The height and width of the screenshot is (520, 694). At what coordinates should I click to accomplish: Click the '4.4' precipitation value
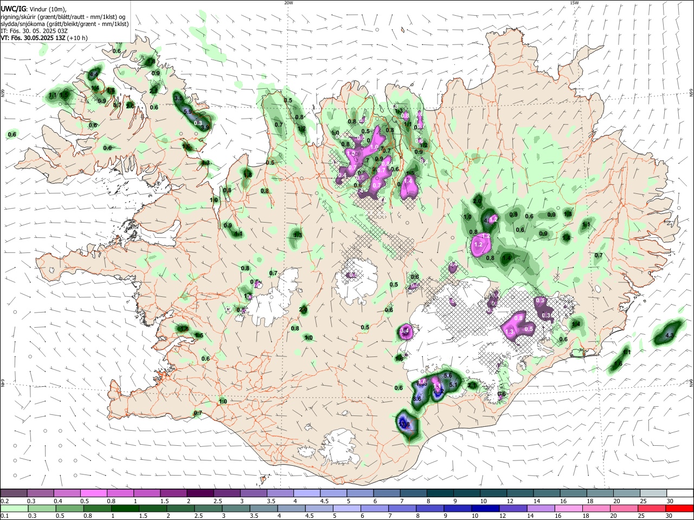click(93, 74)
